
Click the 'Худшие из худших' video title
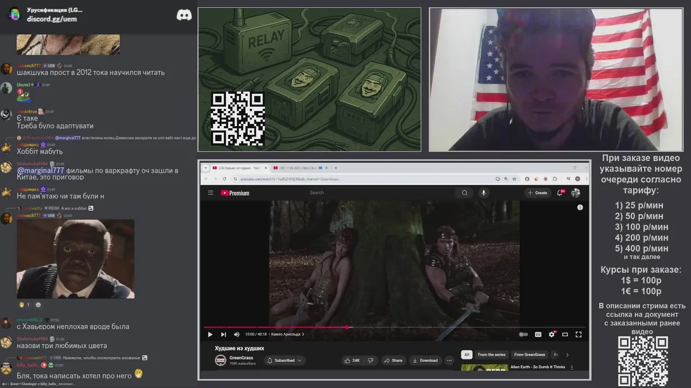(239, 348)
